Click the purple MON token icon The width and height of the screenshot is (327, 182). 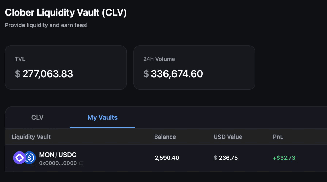click(x=19, y=158)
